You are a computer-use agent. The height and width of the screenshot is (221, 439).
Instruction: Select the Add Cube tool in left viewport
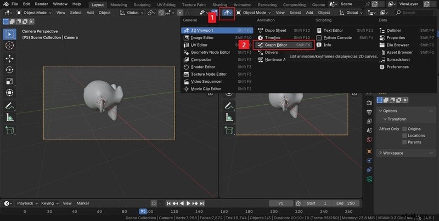pos(9,130)
